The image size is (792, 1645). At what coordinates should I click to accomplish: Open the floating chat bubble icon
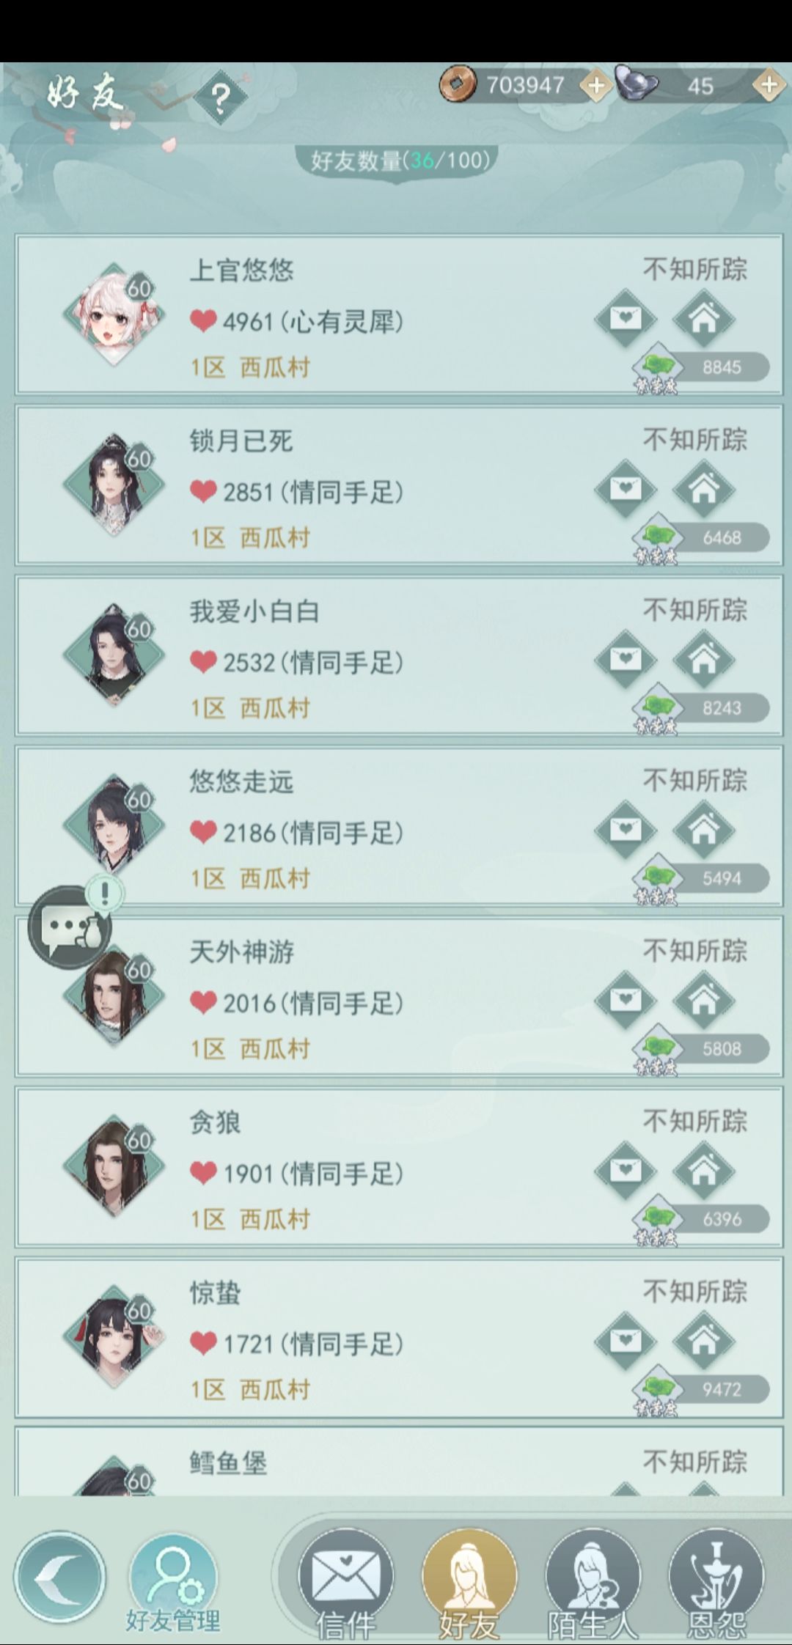click(x=70, y=927)
